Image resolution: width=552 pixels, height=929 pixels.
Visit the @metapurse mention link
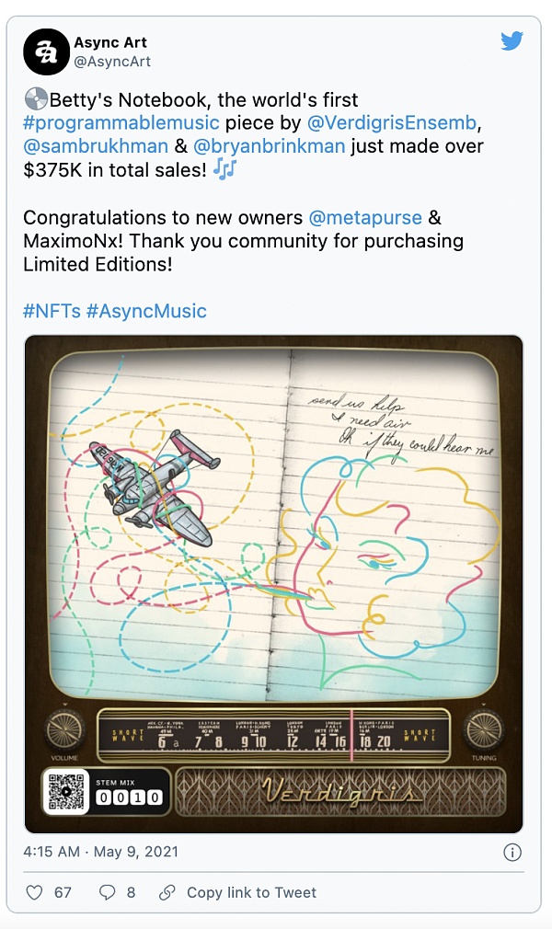365,218
